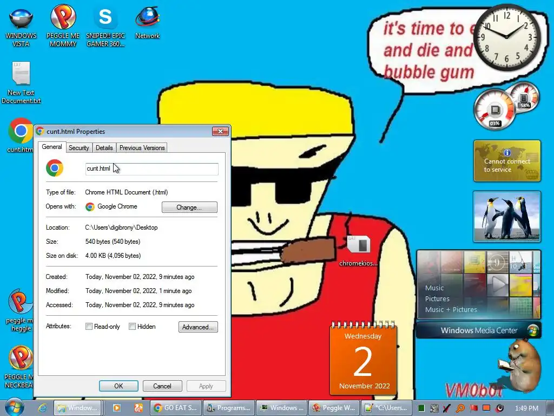Click the calendar gadget showing Wednesday 2
This screenshot has height=416, width=554.
click(x=363, y=358)
